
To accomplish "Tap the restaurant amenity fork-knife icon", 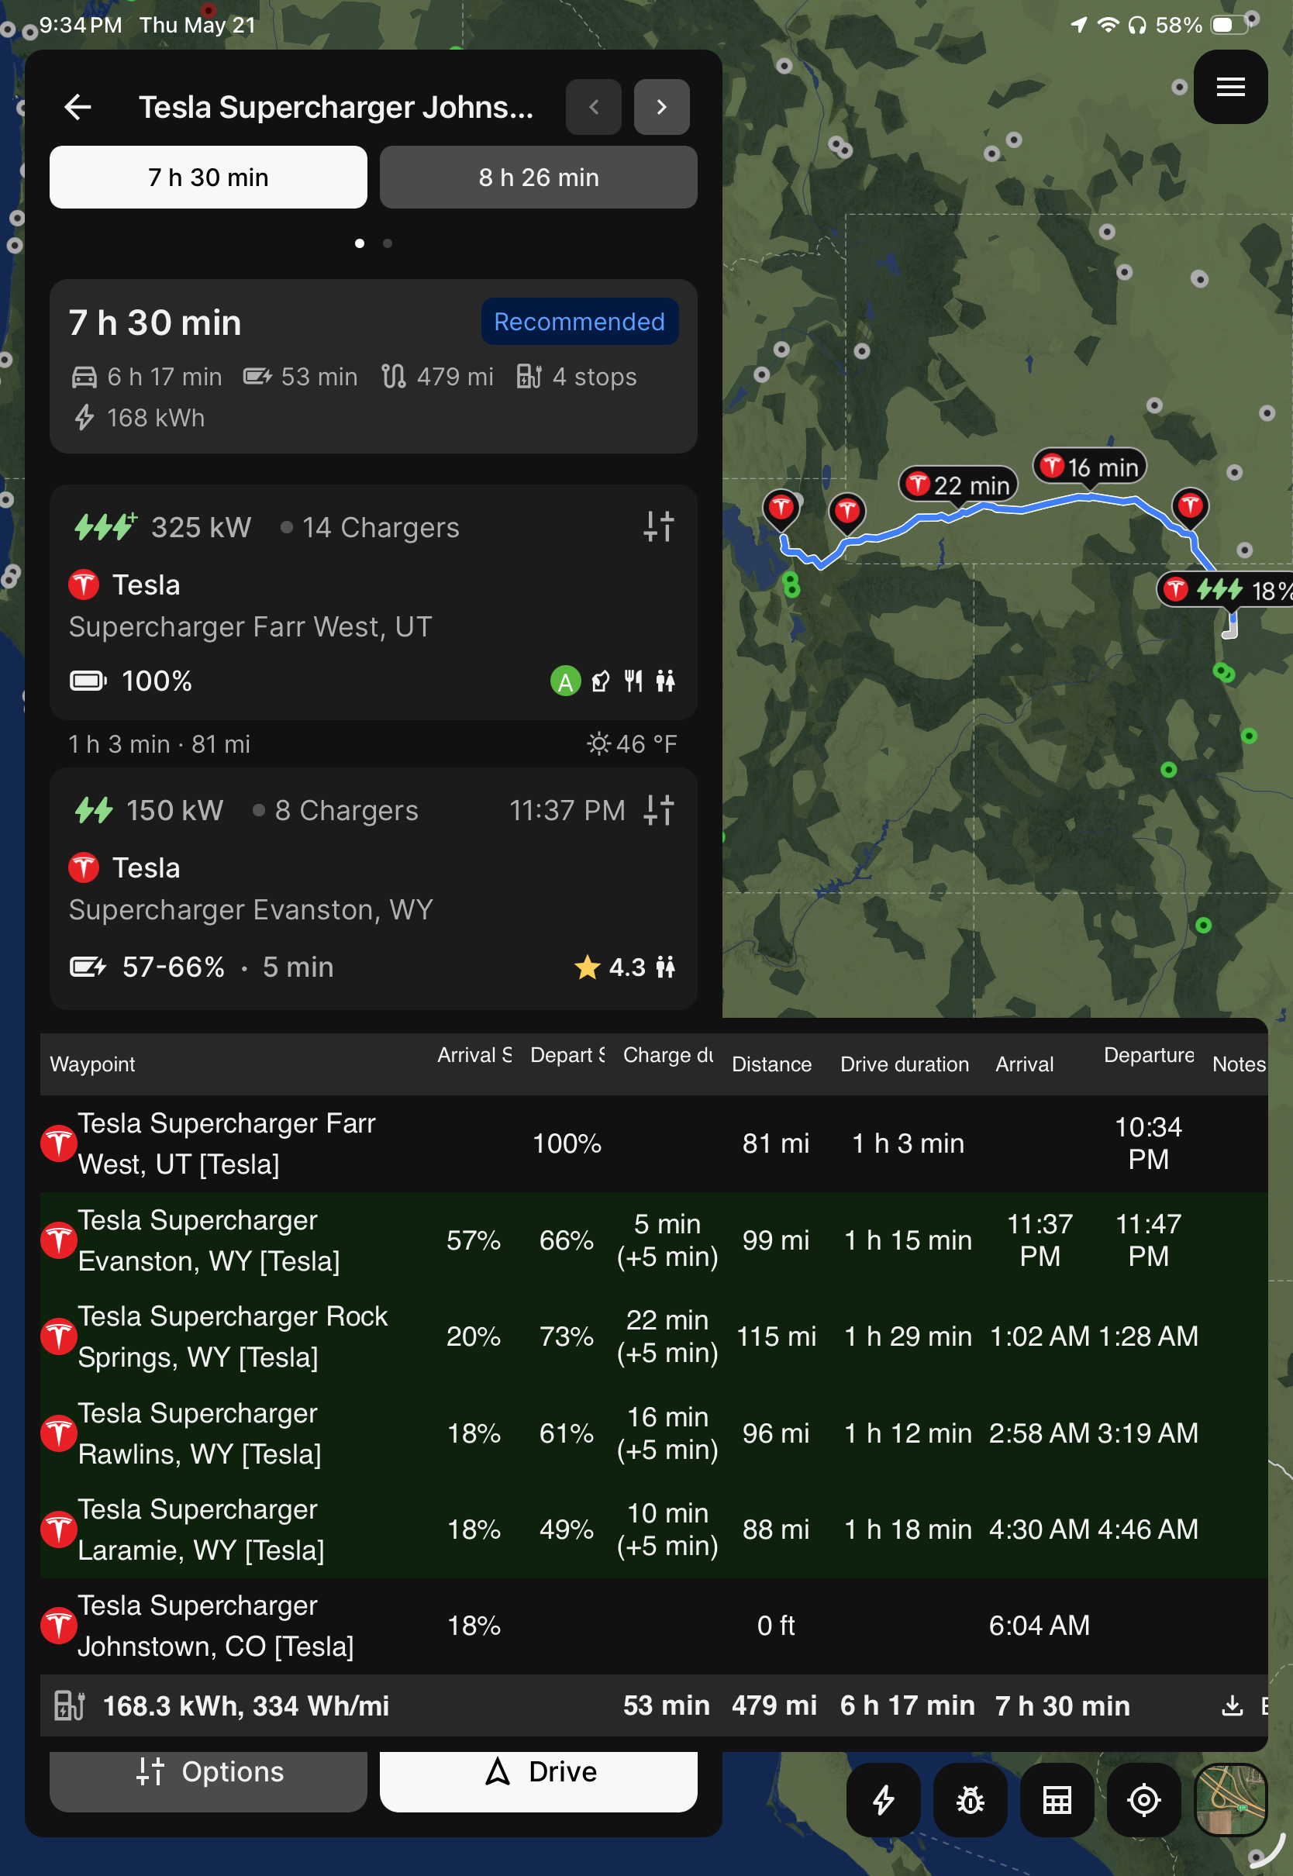I will 633,681.
